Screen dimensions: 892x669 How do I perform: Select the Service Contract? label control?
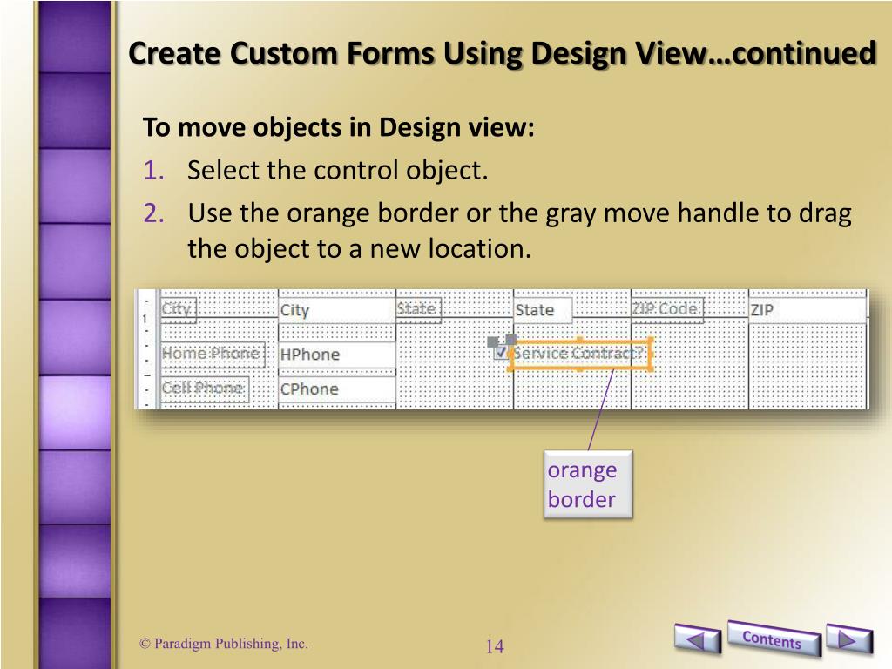(579, 354)
